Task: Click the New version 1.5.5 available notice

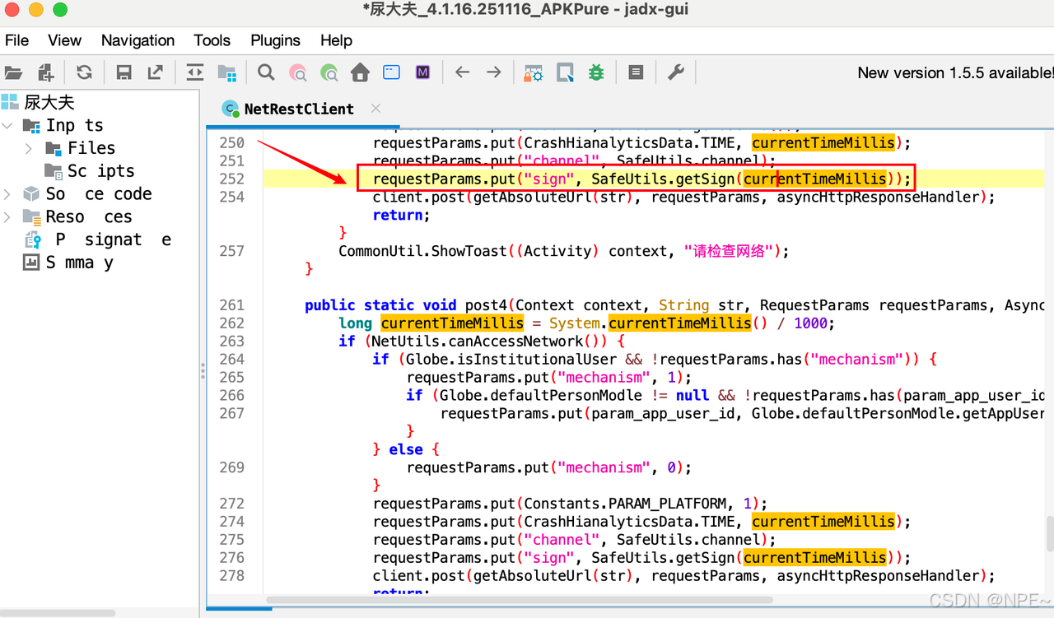Action: tap(955, 73)
